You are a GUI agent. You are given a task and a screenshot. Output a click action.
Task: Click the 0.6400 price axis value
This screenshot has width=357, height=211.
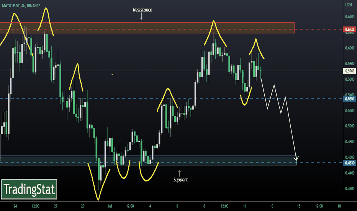(350, 16)
